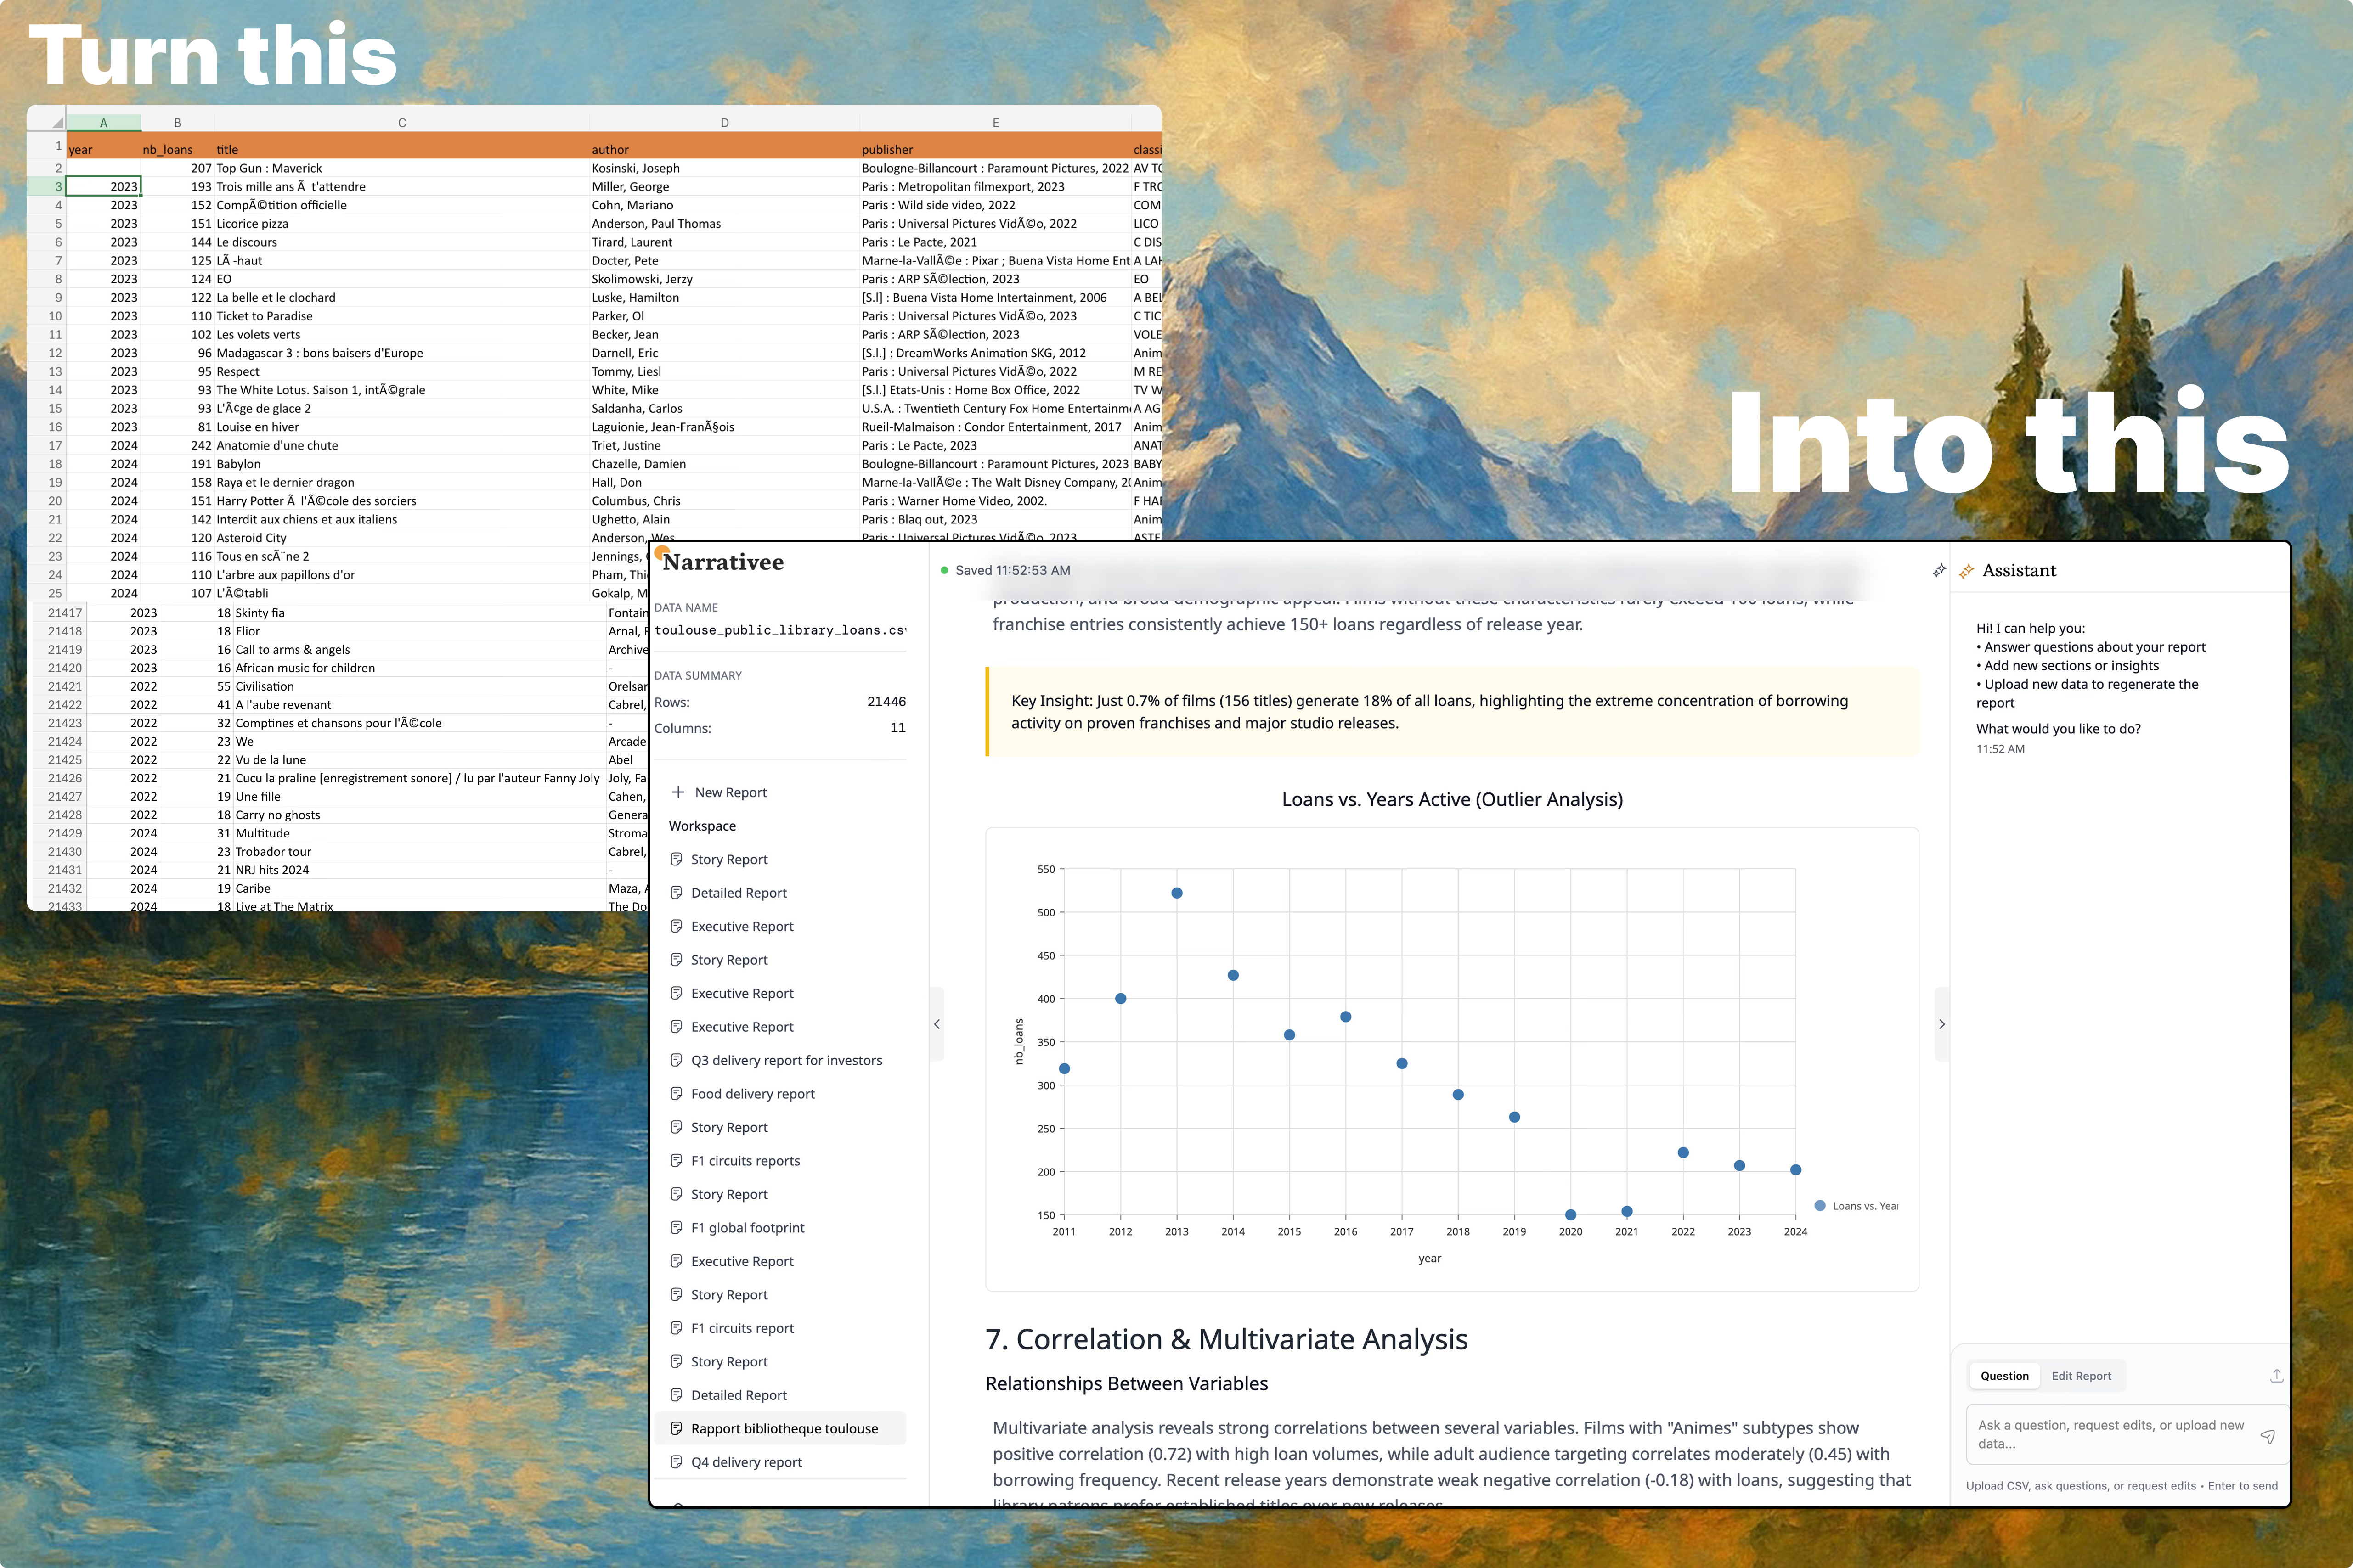Click the document icon beside Q4 delivery report
The width and height of the screenshot is (2353, 1568).
(676, 1461)
